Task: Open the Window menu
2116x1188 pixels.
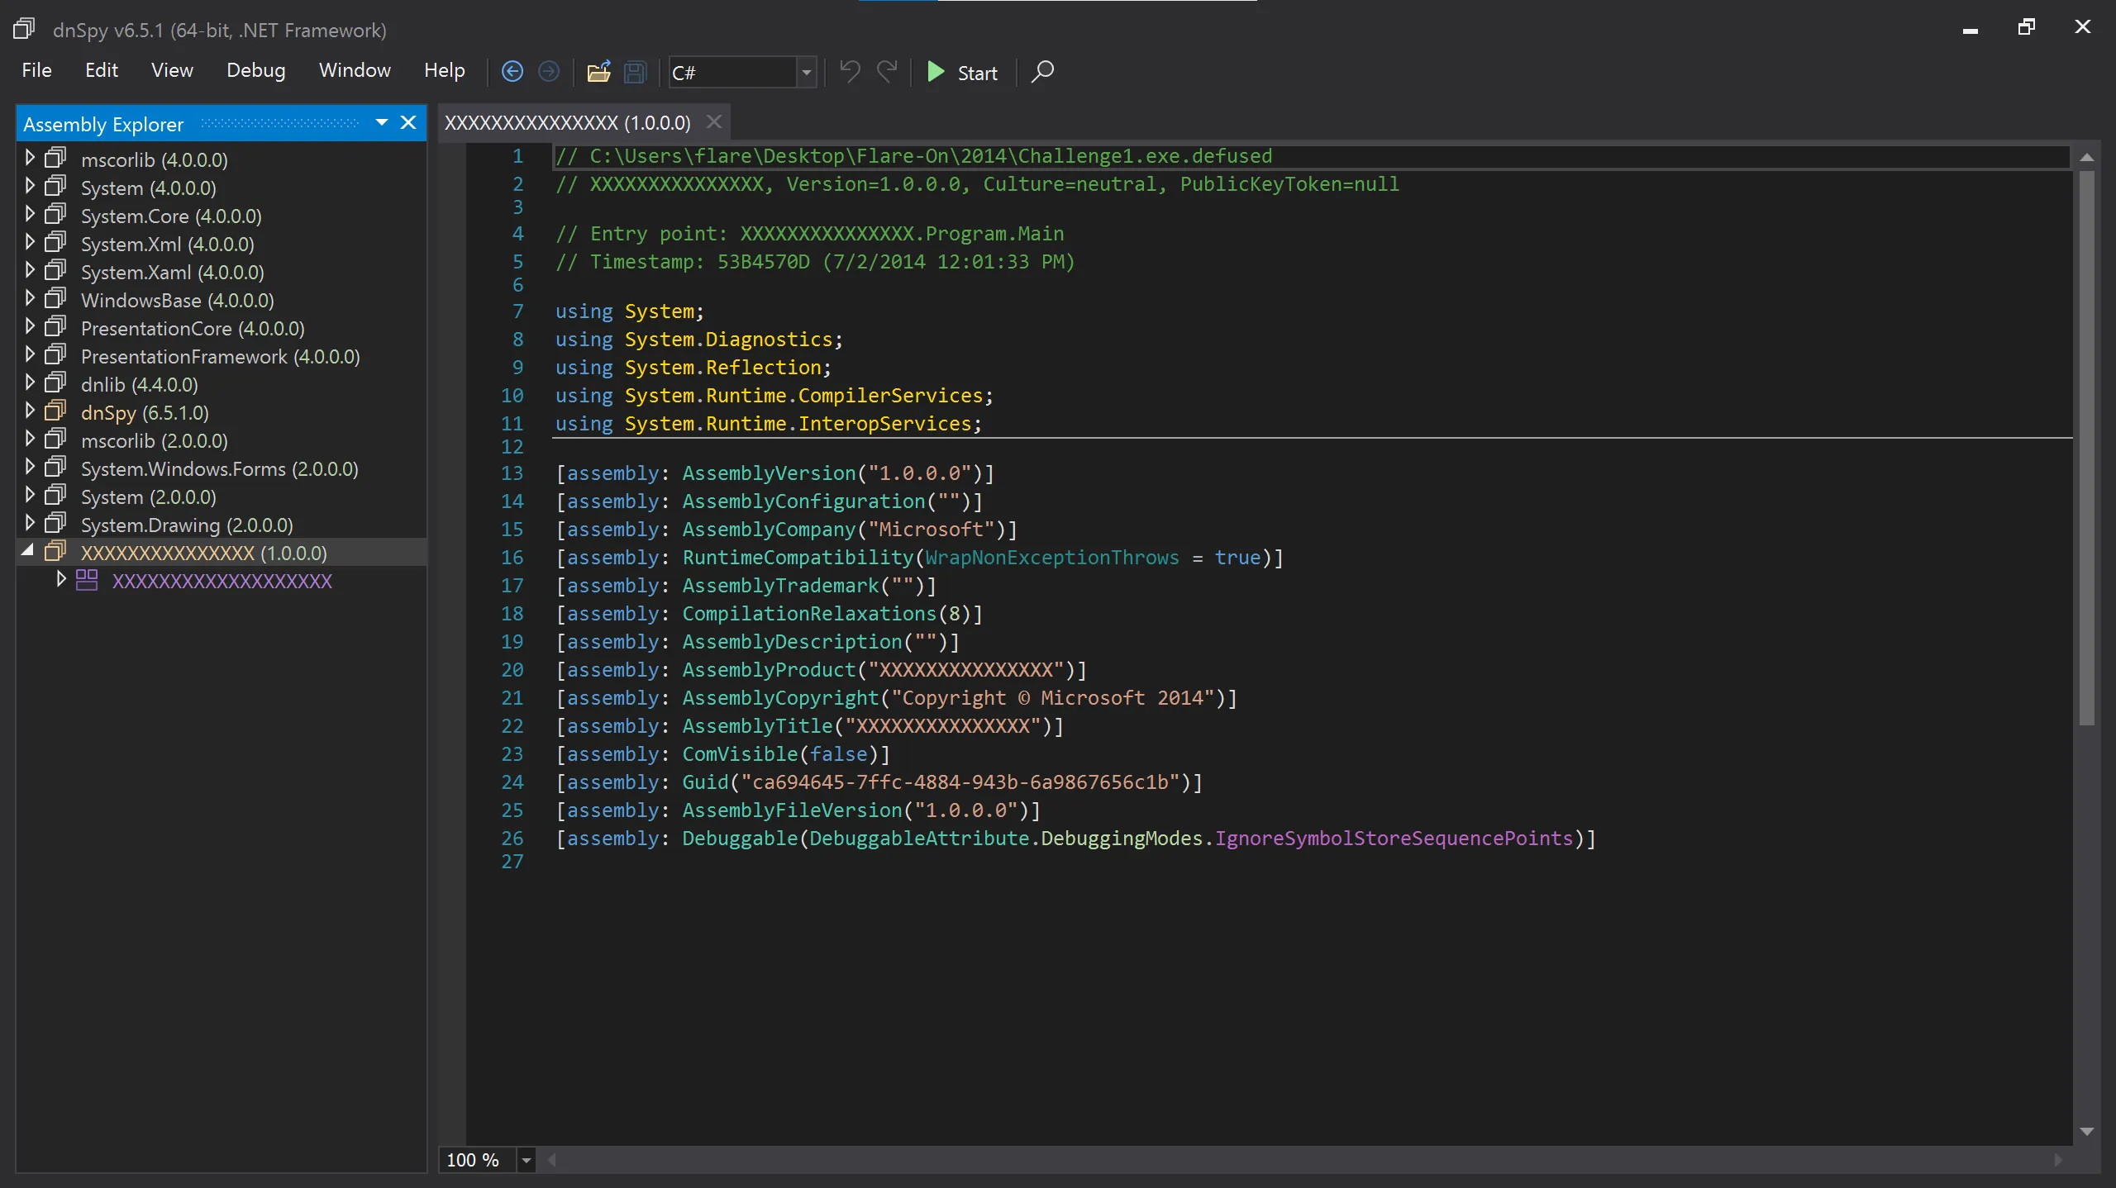Action: tap(355, 70)
